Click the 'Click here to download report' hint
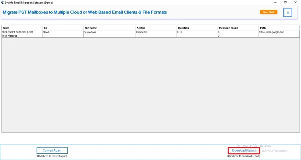This screenshot has width=301, height=160. click(244, 156)
